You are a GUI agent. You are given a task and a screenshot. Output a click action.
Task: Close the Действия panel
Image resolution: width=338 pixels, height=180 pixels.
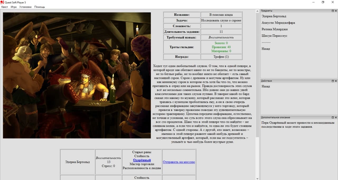tap(336, 81)
